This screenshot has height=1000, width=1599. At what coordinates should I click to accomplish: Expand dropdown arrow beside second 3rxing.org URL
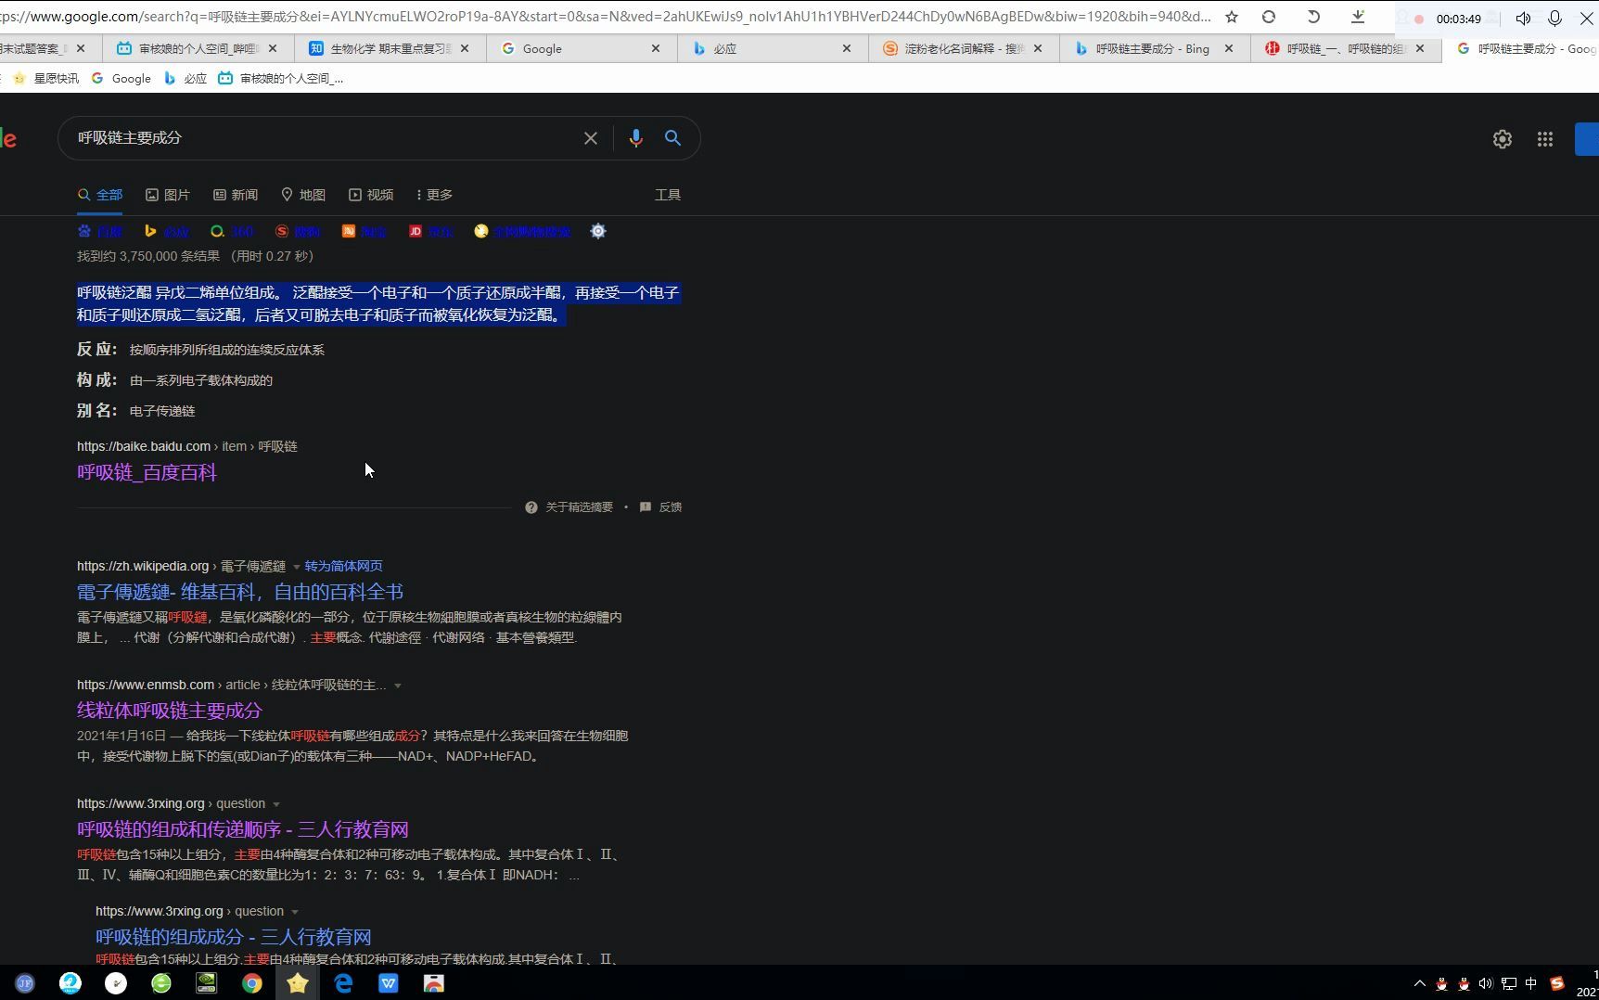(x=295, y=912)
